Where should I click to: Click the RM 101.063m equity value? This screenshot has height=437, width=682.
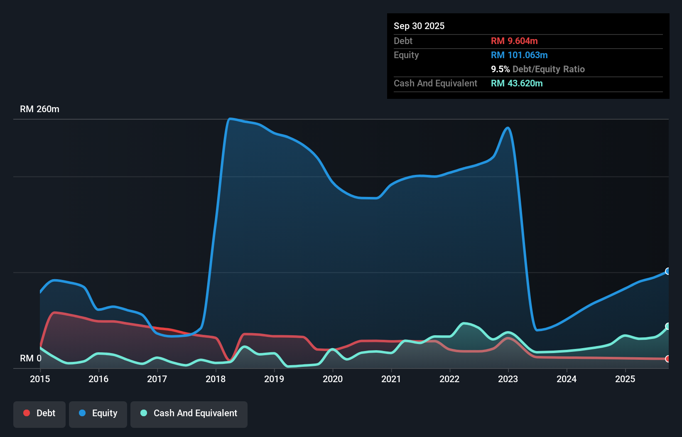(519, 55)
